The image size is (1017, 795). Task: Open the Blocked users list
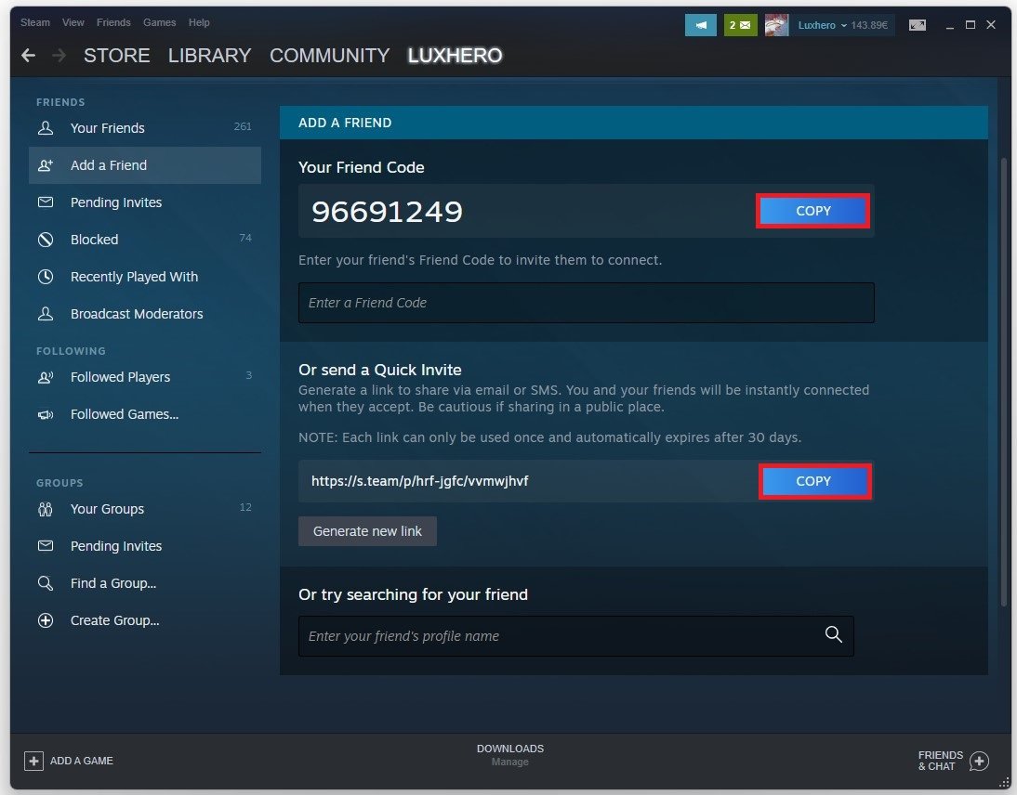click(x=145, y=240)
